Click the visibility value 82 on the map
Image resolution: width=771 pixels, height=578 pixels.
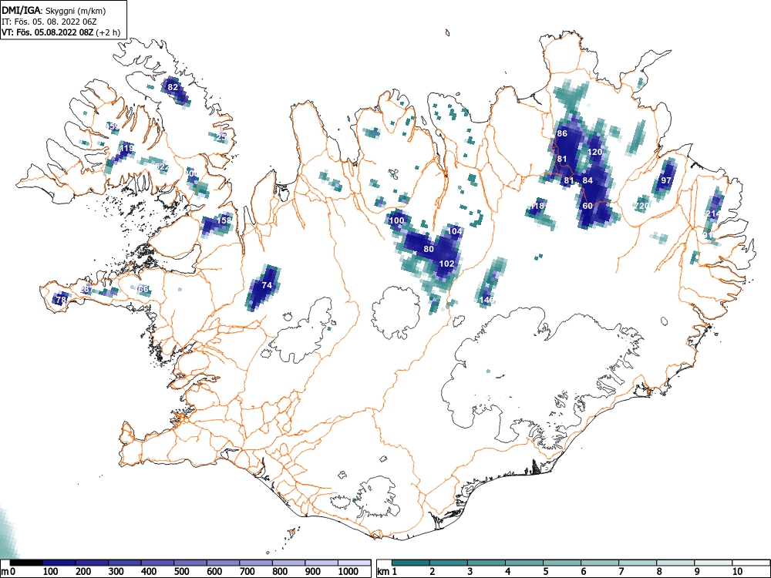pos(173,88)
